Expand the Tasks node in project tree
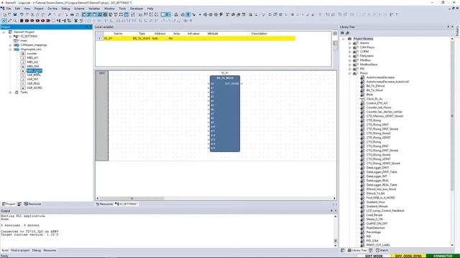This screenshot has height=258, width=460. tap(10, 92)
